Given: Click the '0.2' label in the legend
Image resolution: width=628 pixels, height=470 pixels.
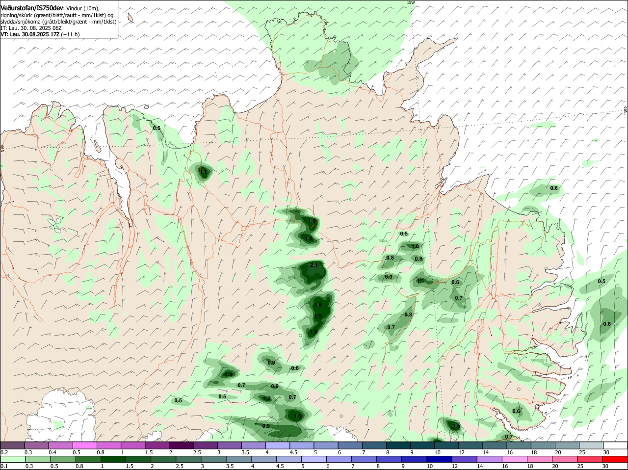Looking at the screenshot, I should 4,452.
